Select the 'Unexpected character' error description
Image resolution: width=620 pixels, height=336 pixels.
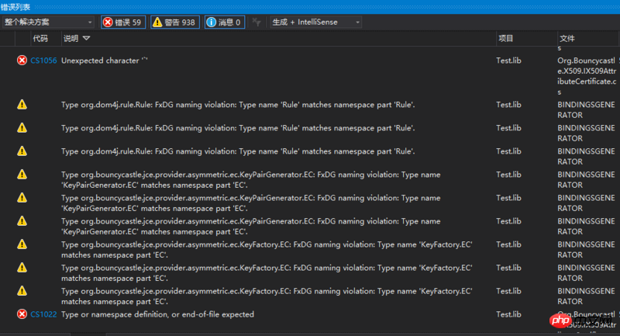click(x=105, y=61)
